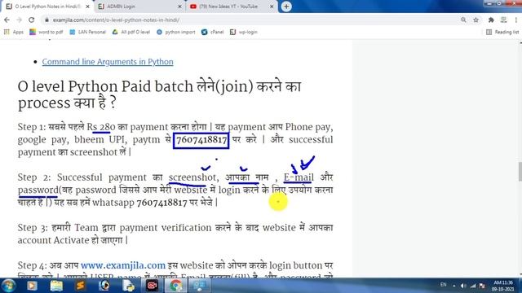The image size is (522, 293).
Task: Click the word 'screenshot' in Step 2
Action: coord(192,177)
